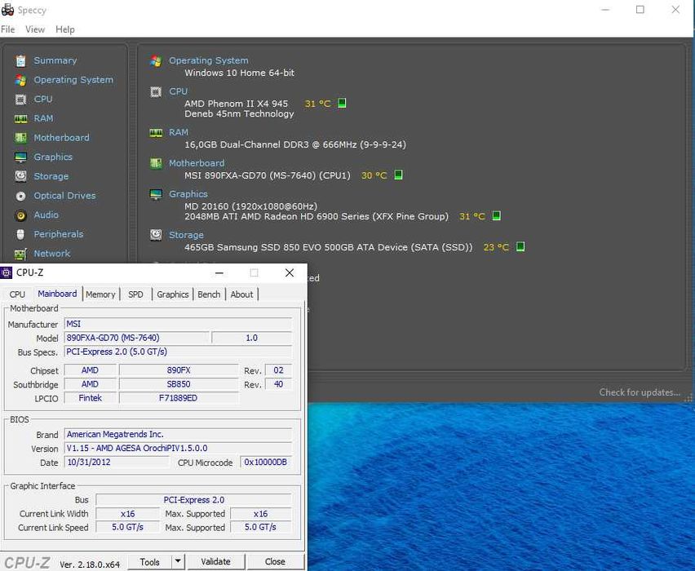Click the green indicator beside Radeon 31 °C

tap(497, 216)
